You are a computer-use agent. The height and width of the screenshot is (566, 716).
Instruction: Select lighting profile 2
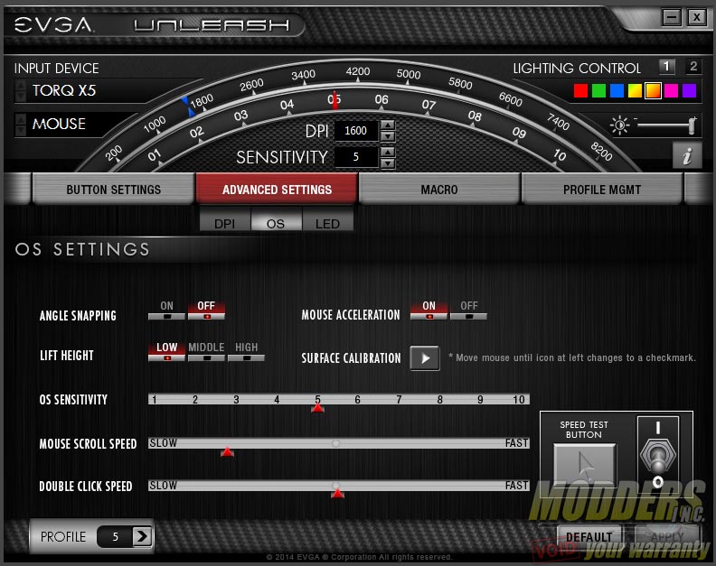[x=693, y=67]
